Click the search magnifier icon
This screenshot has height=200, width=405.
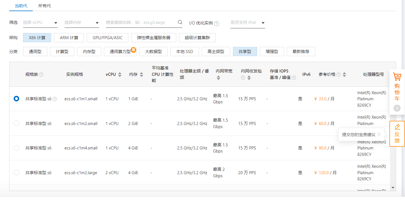pos(180,22)
